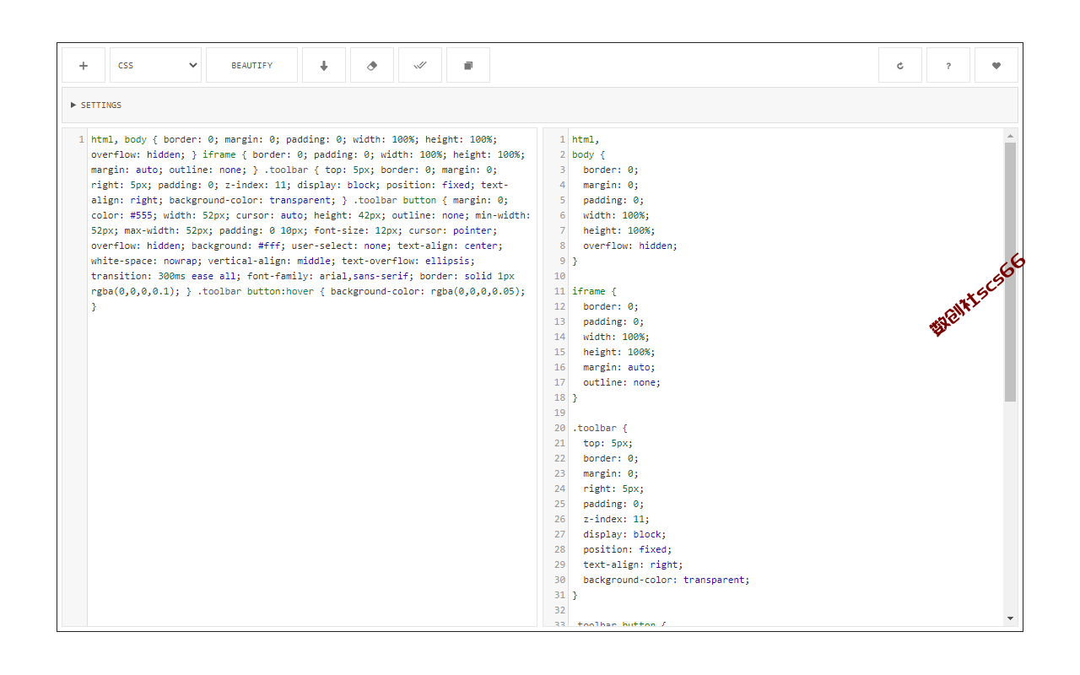Image resolution: width=1080 pixels, height=675 pixels.
Task: Click 'user-select: none' in the input editor
Action: coord(339,246)
